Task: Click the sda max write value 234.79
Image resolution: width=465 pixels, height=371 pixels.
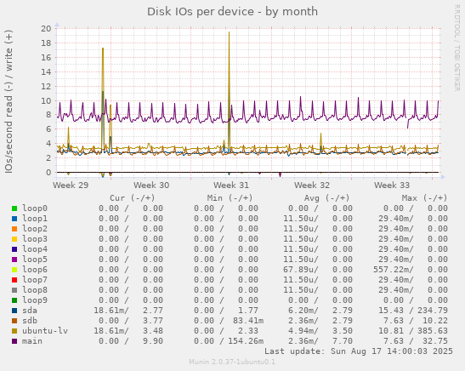Action: click(433, 311)
